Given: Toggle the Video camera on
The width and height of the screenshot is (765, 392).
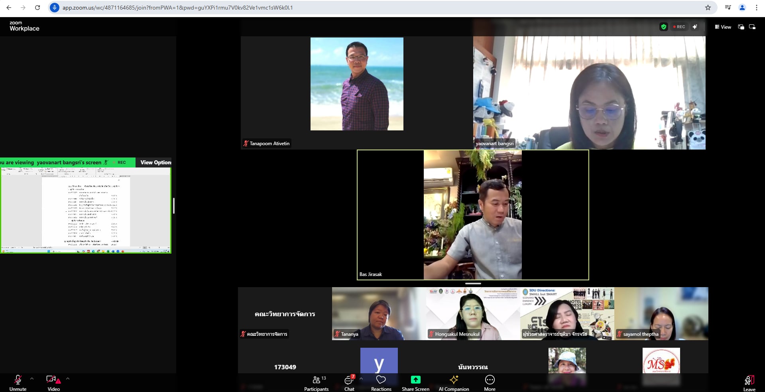Looking at the screenshot, I should [53, 383].
